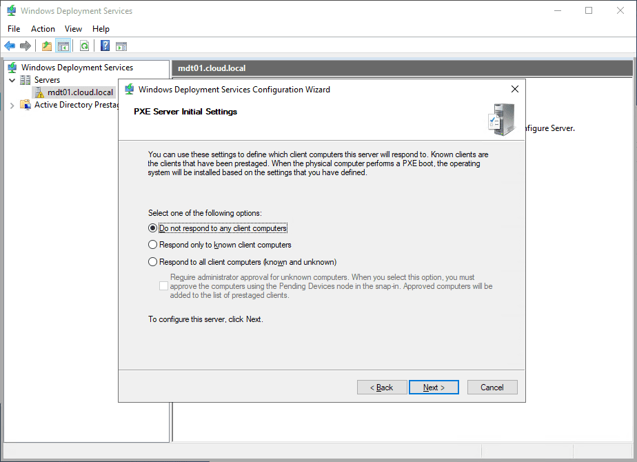Collapse the Servers tree node
This screenshot has height=462, width=637.
coord(12,80)
